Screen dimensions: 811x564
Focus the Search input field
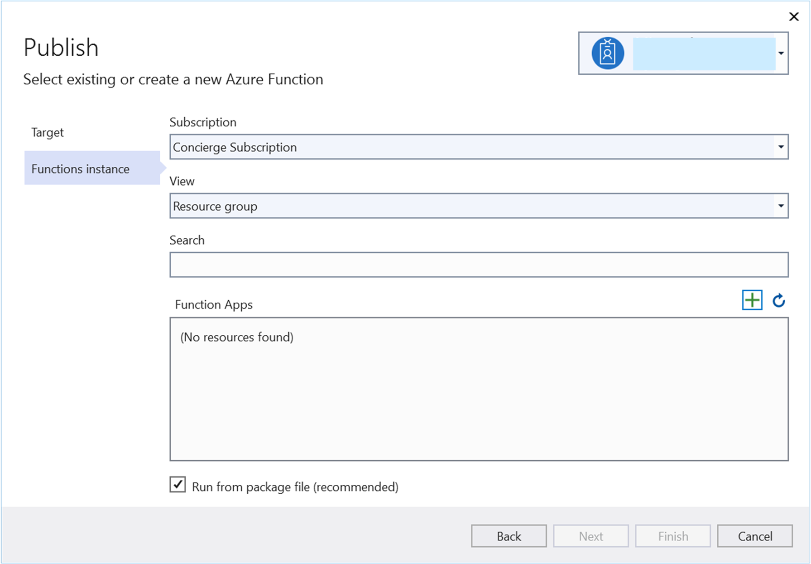click(479, 265)
